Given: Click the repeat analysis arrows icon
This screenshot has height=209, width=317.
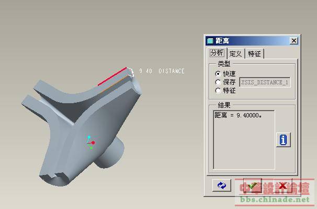Looking at the screenshot, I should (222, 185).
